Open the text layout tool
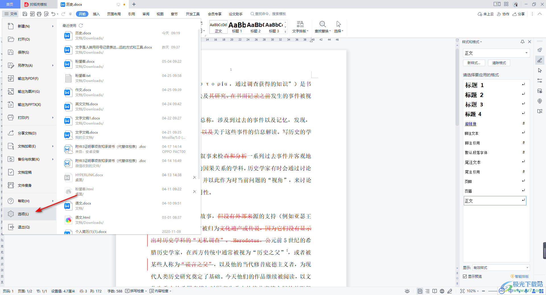Screen dimensions: 546x295 coord(300,27)
